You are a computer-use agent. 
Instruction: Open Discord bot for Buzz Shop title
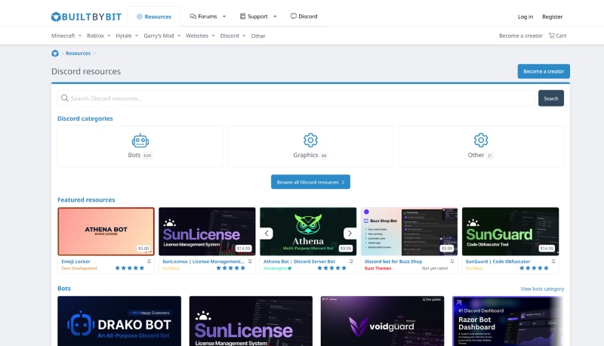[x=393, y=261]
